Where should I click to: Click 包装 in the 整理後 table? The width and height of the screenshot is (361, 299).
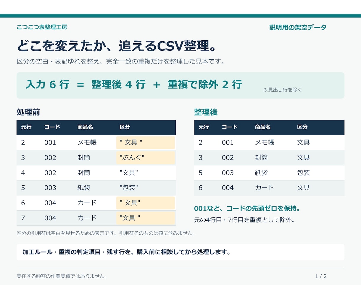[x=303, y=173]
